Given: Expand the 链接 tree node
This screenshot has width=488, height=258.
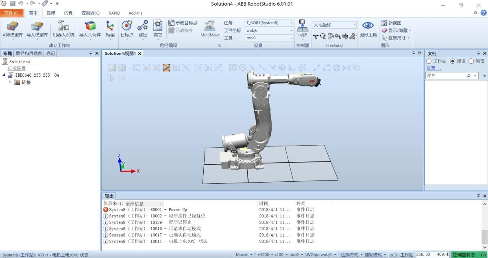Looking at the screenshot, I should [11, 82].
